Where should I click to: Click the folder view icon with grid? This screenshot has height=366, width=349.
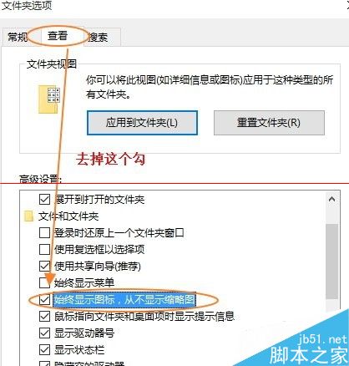click(49, 99)
